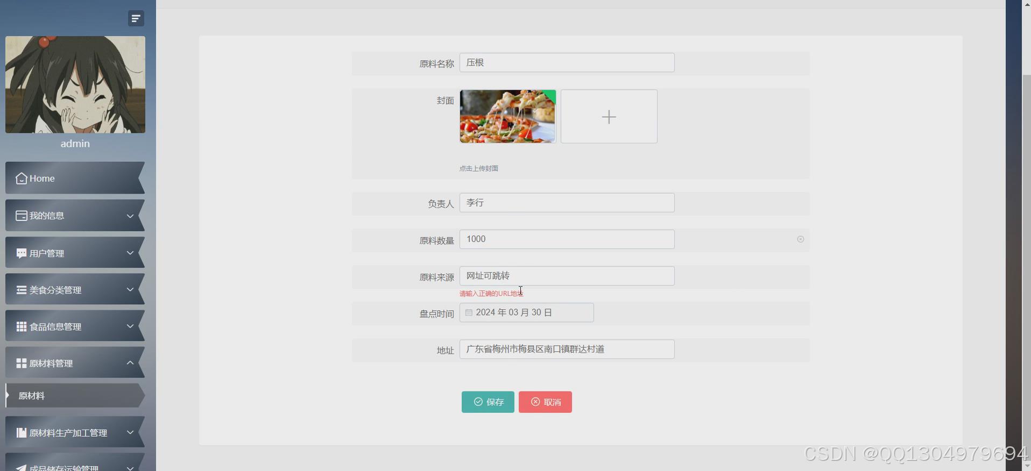1031x471 pixels.
Task: Click the 原材料生产加工管理 book icon
Action: (22, 432)
